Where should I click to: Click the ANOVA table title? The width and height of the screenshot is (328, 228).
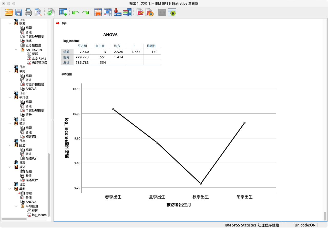110,35
